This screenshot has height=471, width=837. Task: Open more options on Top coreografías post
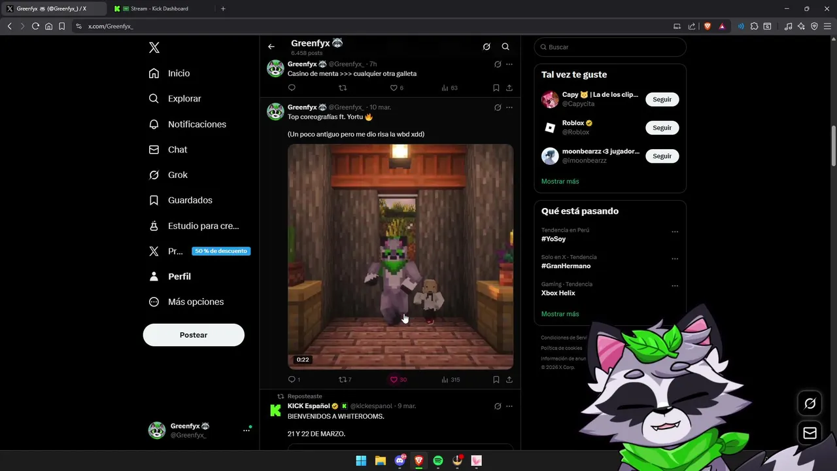tap(509, 107)
